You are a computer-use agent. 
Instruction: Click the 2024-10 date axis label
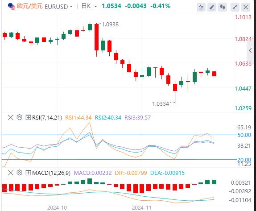pos(57,208)
